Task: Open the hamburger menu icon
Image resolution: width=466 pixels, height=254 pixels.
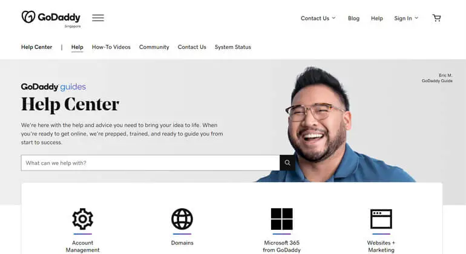Action: coord(98,18)
